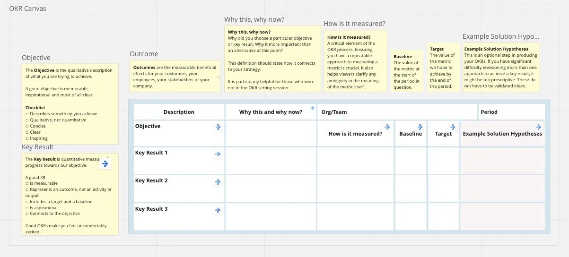This screenshot has height=257, width=569.
Task: Click the arrow beside 'Why this and why now?' header
Action: (x=312, y=108)
